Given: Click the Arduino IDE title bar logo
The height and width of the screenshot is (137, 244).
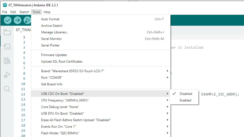Looking at the screenshot, I should [x=5, y=5].
